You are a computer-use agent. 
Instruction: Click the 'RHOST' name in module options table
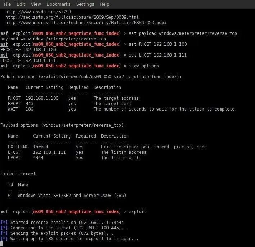14,98
